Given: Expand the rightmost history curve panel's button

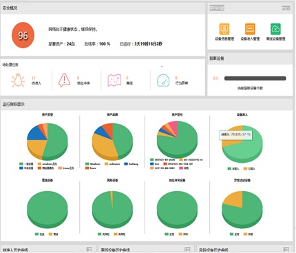Looking at the screenshot, I should [x=286, y=249].
